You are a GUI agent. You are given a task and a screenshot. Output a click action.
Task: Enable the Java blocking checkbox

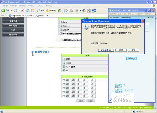(x=61, y=22)
